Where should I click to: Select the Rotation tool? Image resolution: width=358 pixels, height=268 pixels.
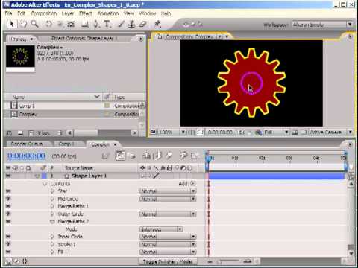click(x=48, y=24)
